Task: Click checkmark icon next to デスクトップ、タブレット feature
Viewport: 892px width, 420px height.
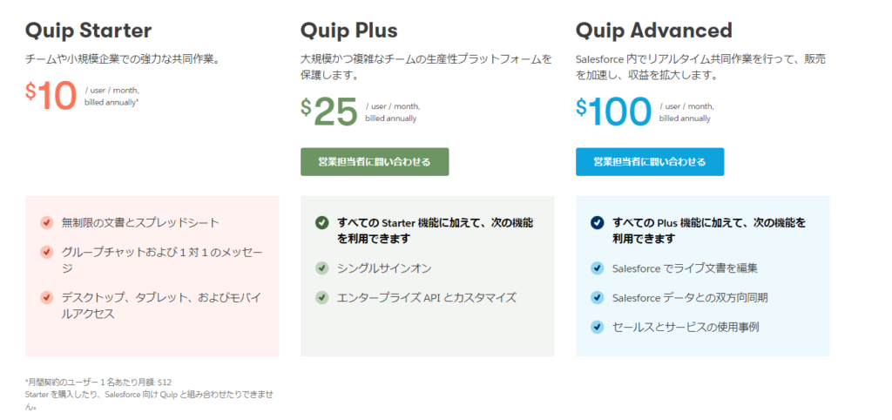Action: tap(47, 297)
